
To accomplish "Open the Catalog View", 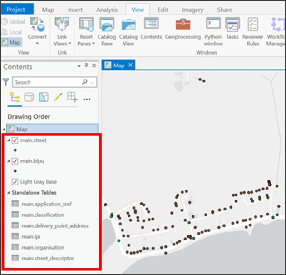I will [128, 32].
